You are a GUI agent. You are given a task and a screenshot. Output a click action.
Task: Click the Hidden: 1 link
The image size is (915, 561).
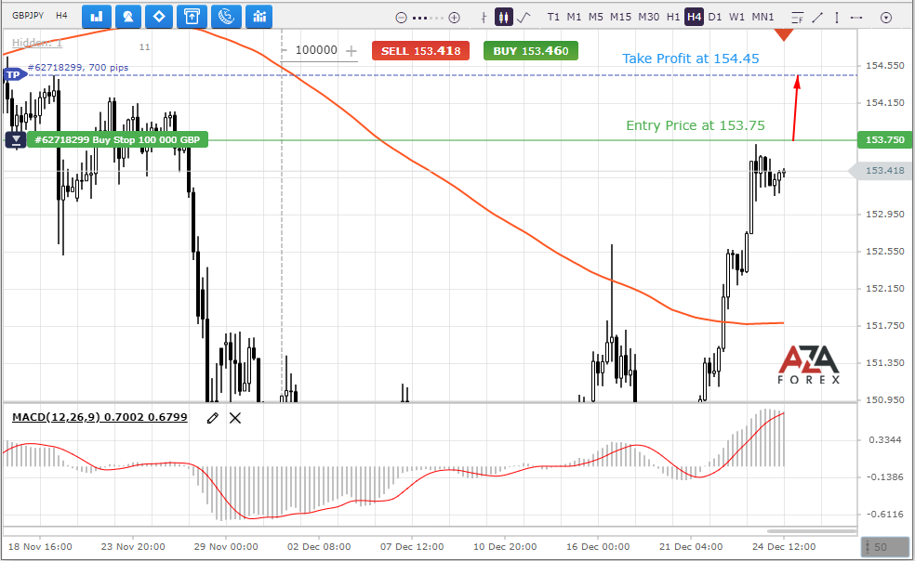click(37, 43)
